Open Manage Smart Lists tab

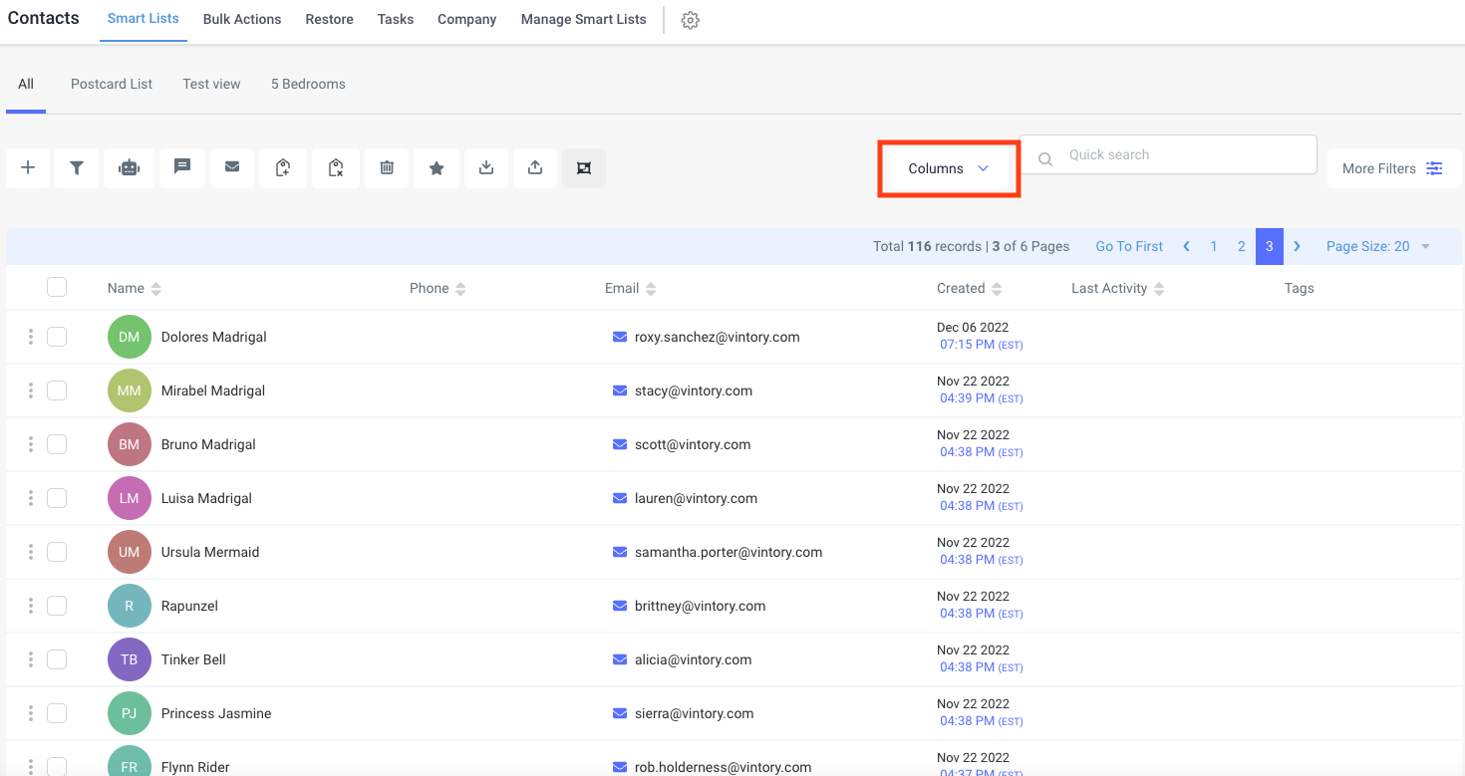(x=584, y=19)
